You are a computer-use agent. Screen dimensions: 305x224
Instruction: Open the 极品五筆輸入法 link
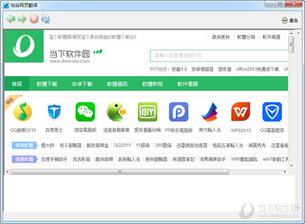point(228,145)
